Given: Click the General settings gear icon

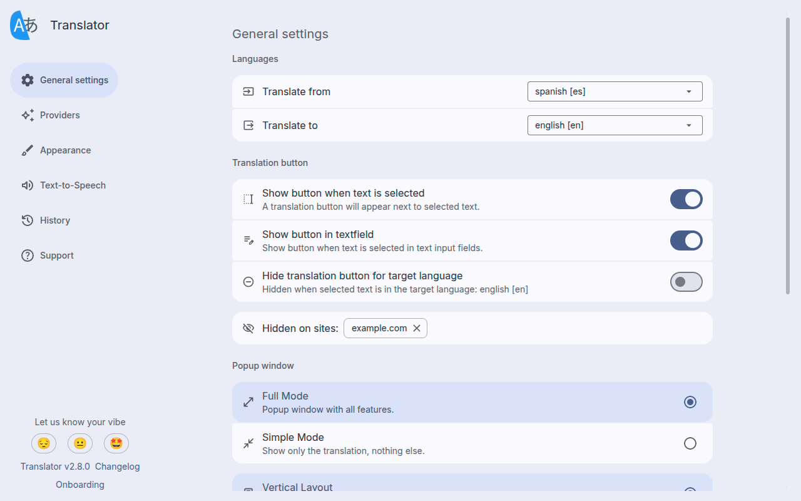Looking at the screenshot, I should click(x=28, y=80).
